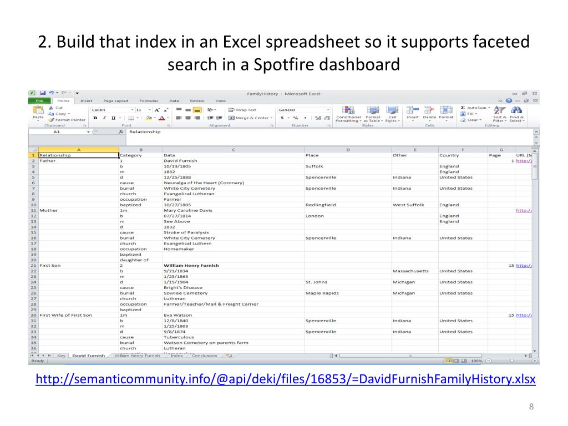
Task: Click the Save icon in quick access toolbar
Action: (x=42, y=93)
